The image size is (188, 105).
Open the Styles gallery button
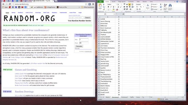(x=147, y=6)
